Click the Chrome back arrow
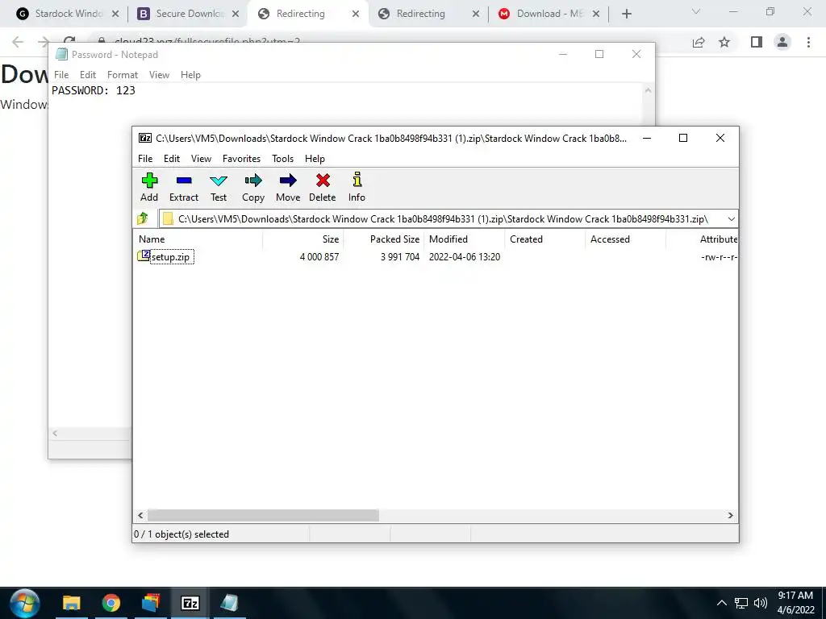 click(x=18, y=42)
